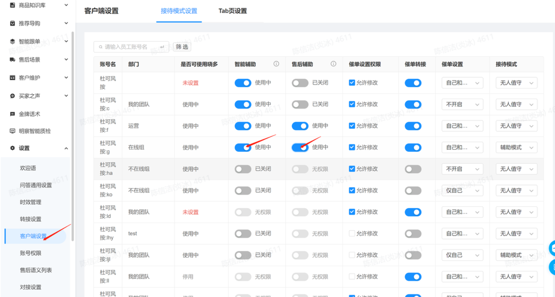Click the enter arrow icon in search box

point(162,47)
